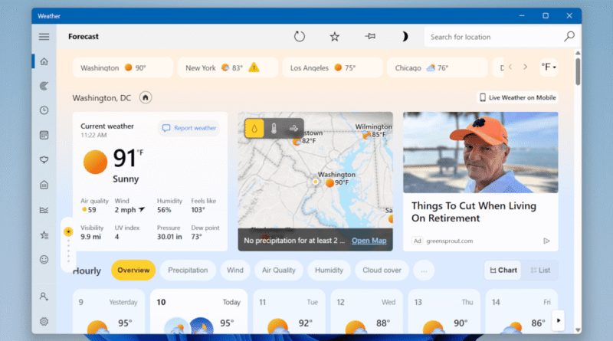Select day 9 Yesterday forecast card

[109, 312]
